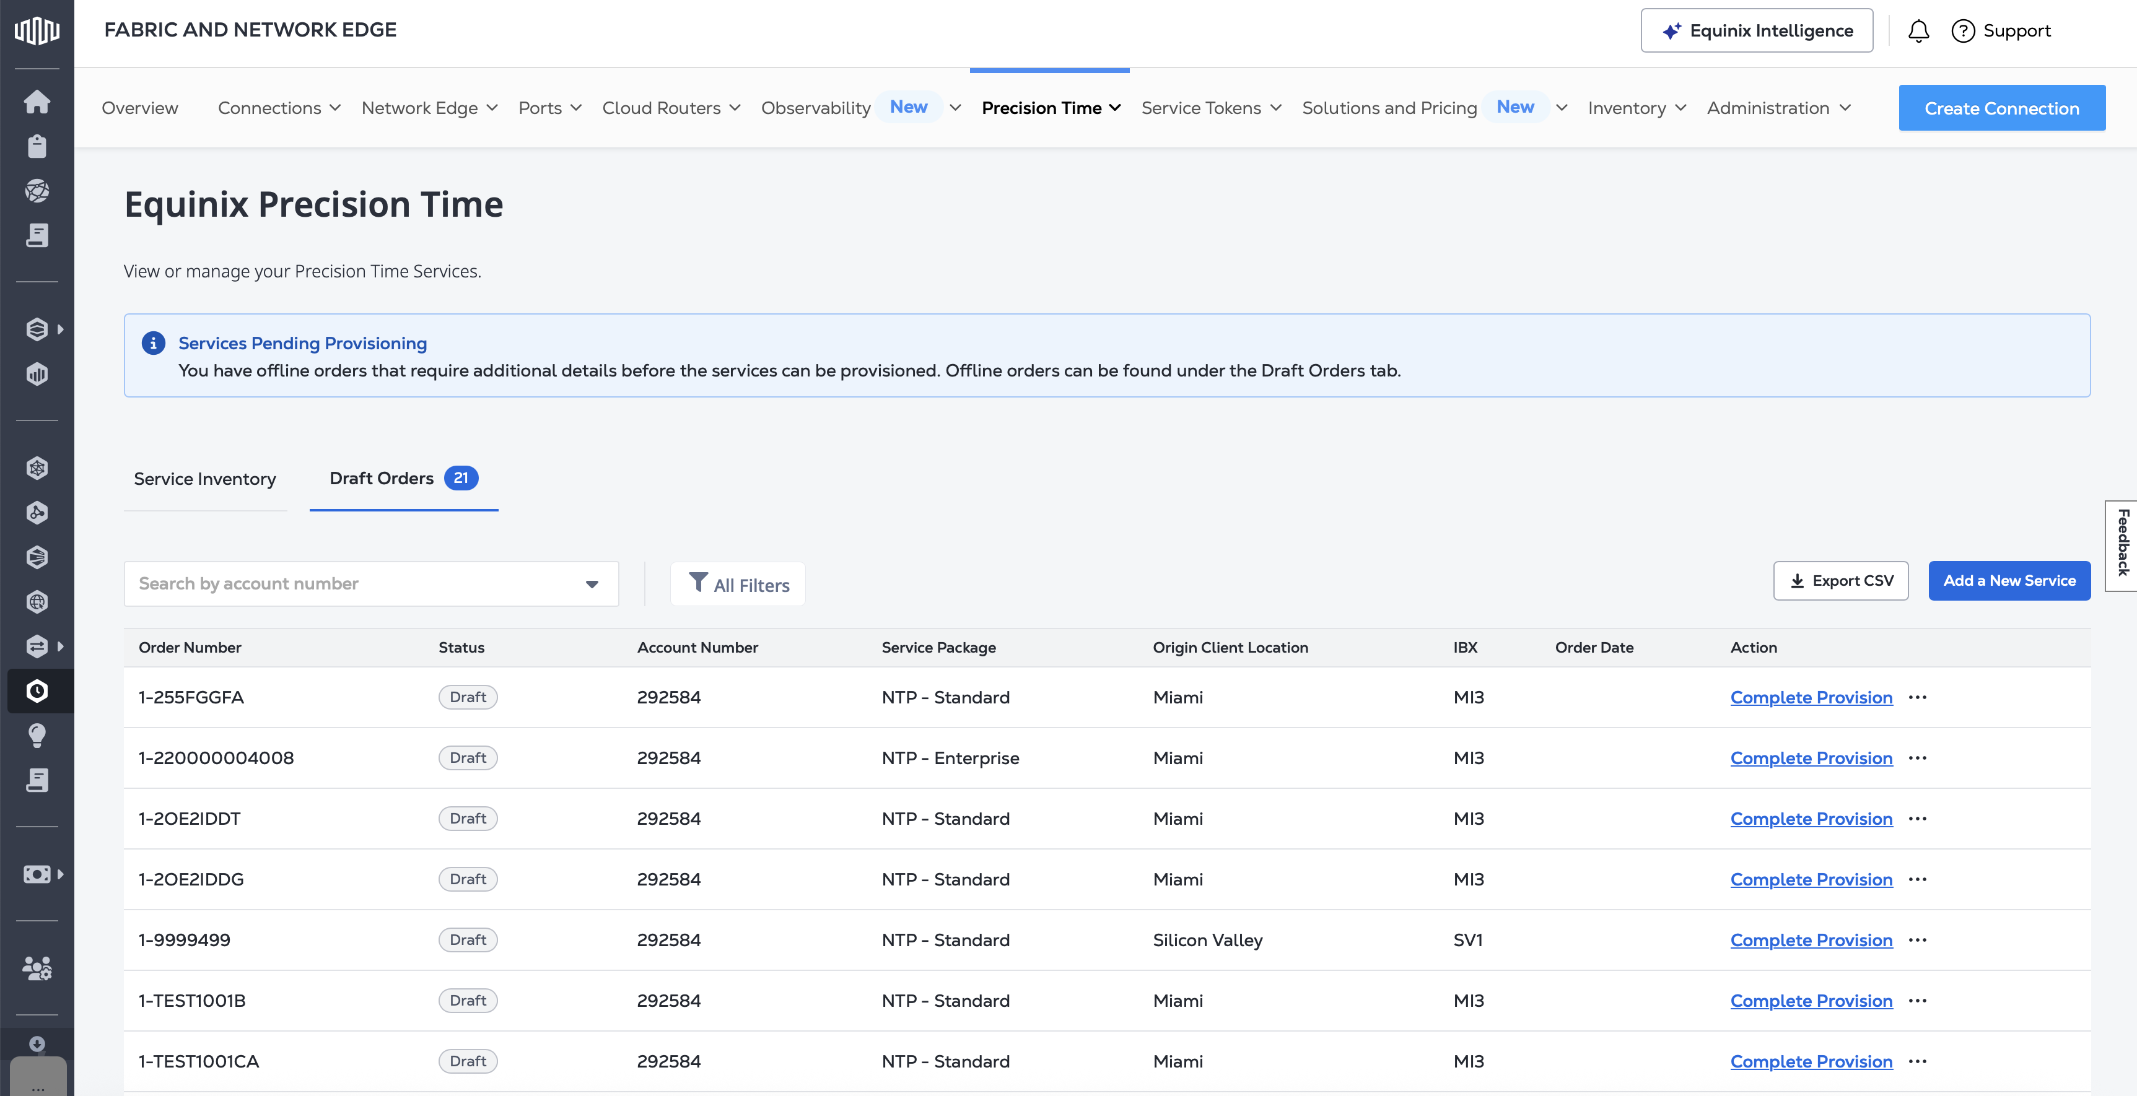This screenshot has width=2137, height=1096.
Task: Open the All Filters funnel
Action: coord(738,585)
